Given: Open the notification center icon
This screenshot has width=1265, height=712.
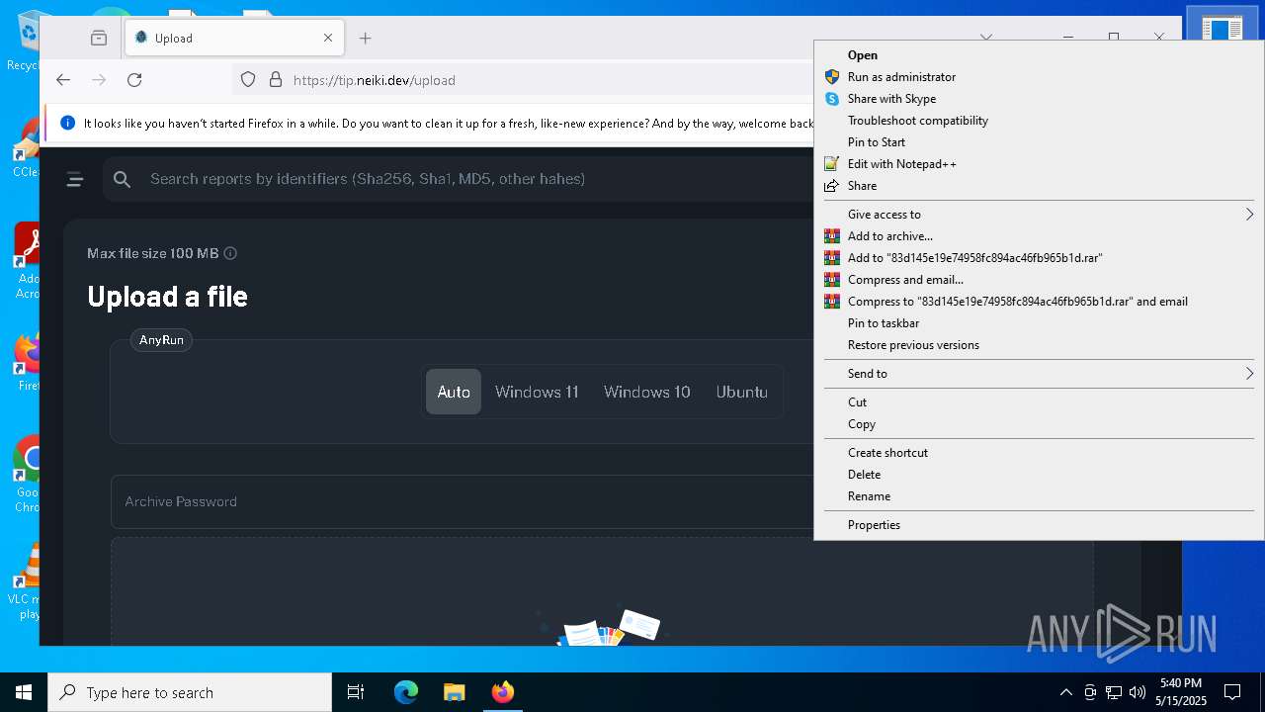Looking at the screenshot, I should (1232, 692).
